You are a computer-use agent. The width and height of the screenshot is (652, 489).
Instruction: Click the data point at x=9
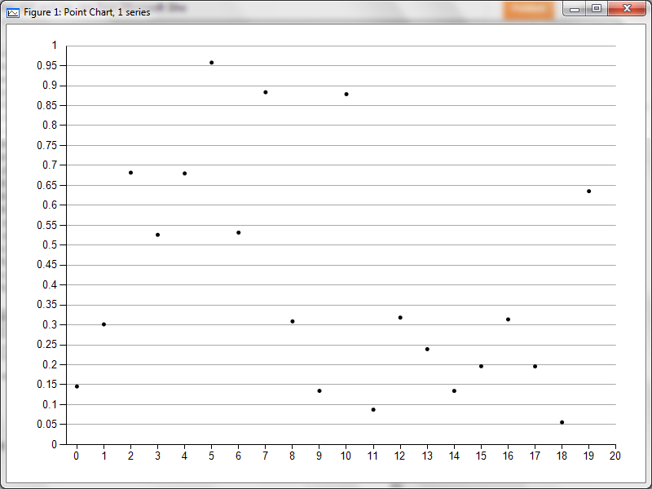pos(319,391)
